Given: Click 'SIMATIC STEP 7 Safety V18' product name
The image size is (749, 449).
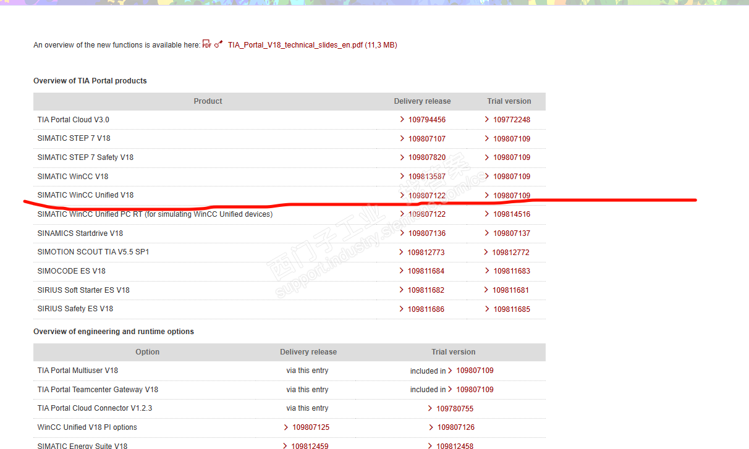Looking at the screenshot, I should [85, 157].
